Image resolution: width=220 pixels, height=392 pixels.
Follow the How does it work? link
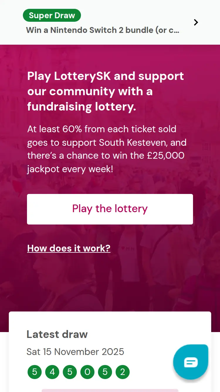[x=69, y=248]
